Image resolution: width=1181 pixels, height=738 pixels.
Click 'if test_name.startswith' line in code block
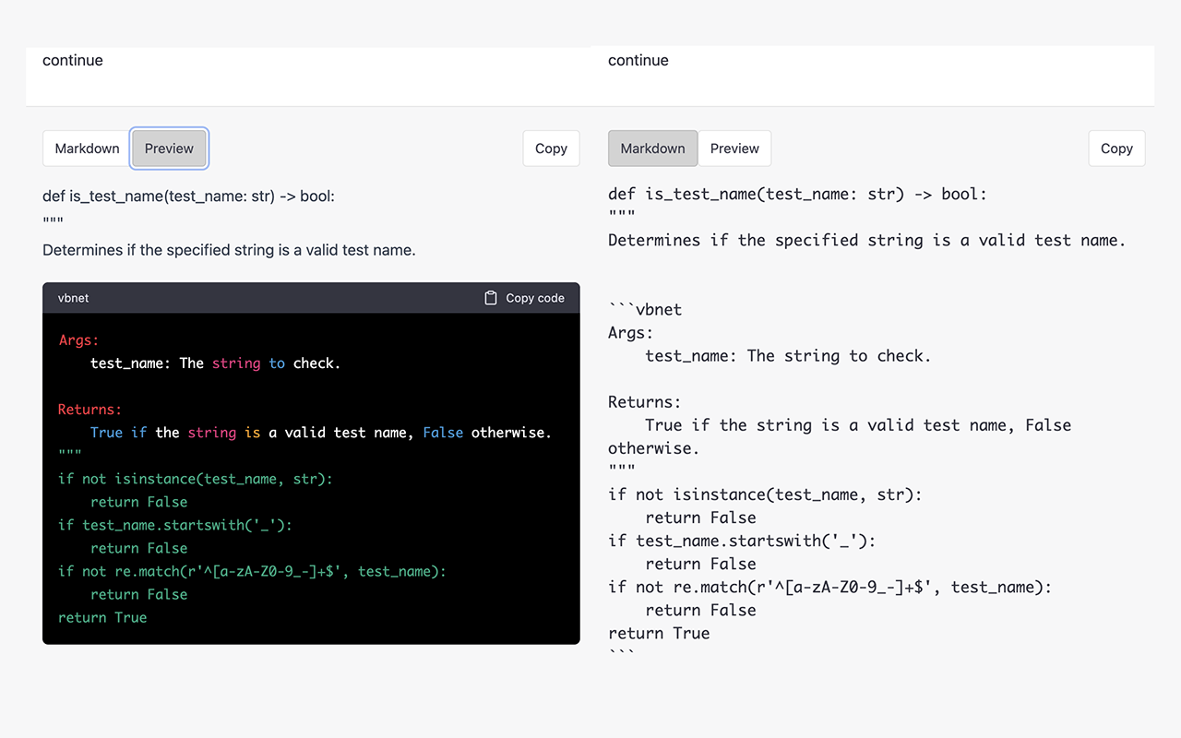click(175, 525)
